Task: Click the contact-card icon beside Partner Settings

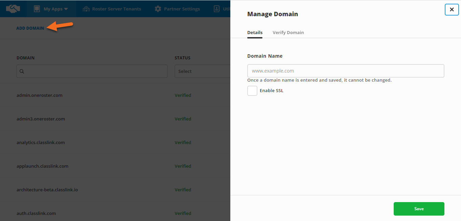Action: click(x=217, y=9)
